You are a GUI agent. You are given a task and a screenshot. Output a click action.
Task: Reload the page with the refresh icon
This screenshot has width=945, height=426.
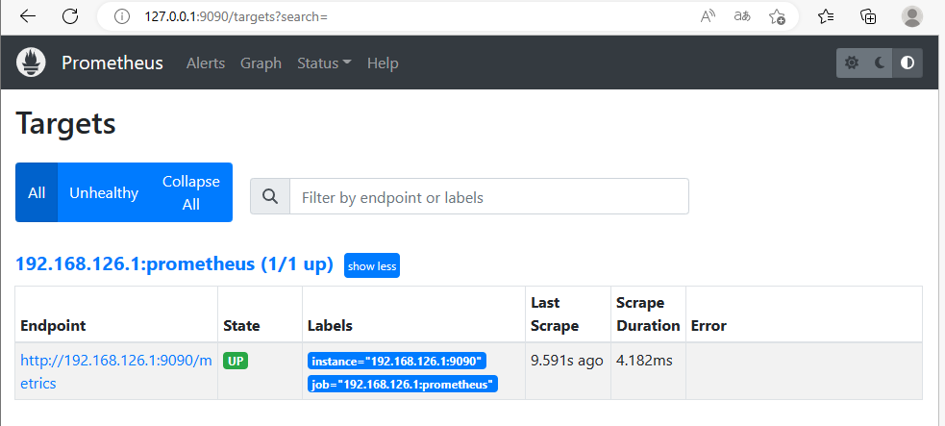(x=70, y=16)
